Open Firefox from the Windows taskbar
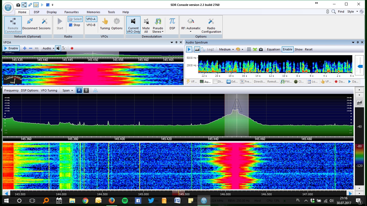The width and height of the screenshot is (367, 206). (x=112, y=200)
